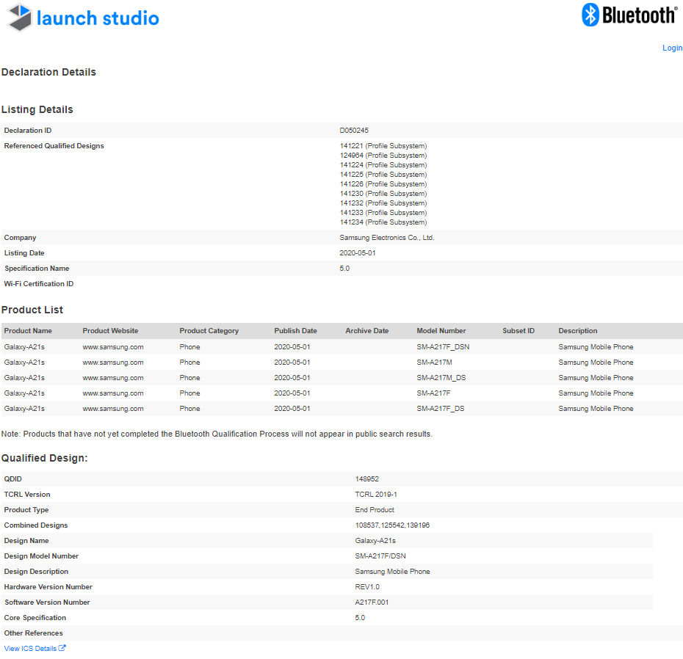The width and height of the screenshot is (683, 659).
Task: Click the external link icon beside View ICS Details
Action: click(x=62, y=648)
